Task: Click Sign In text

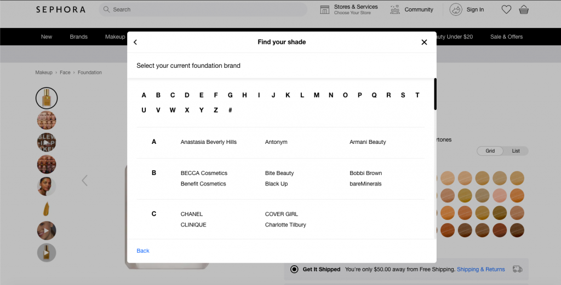Action: coord(475,10)
